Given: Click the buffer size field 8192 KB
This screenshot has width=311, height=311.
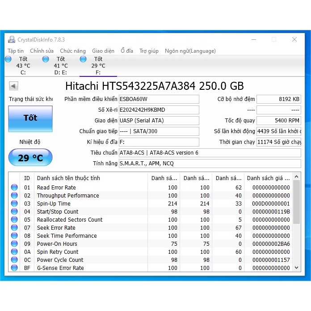Looking at the screenshot, I should [x=279, y=99].
